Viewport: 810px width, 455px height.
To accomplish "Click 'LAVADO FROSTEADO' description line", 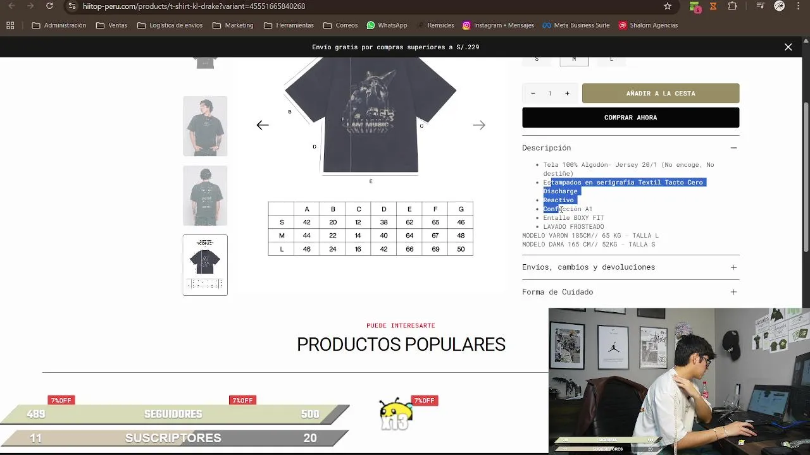I will click(x=573, y=227).
